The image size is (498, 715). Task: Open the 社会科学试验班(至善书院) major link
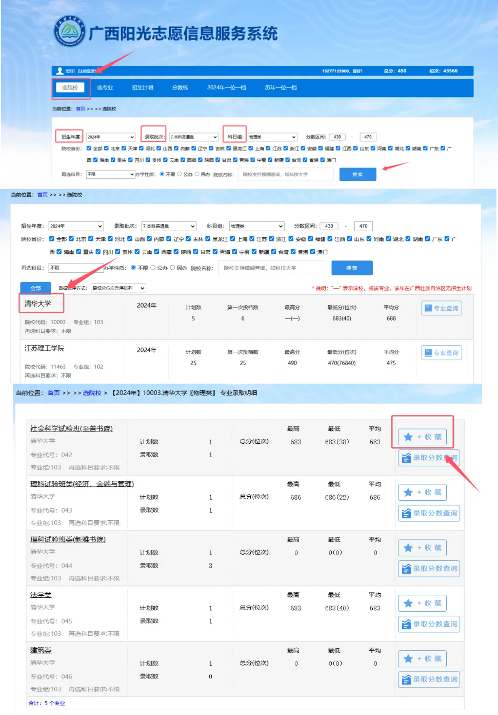point(71,428)
